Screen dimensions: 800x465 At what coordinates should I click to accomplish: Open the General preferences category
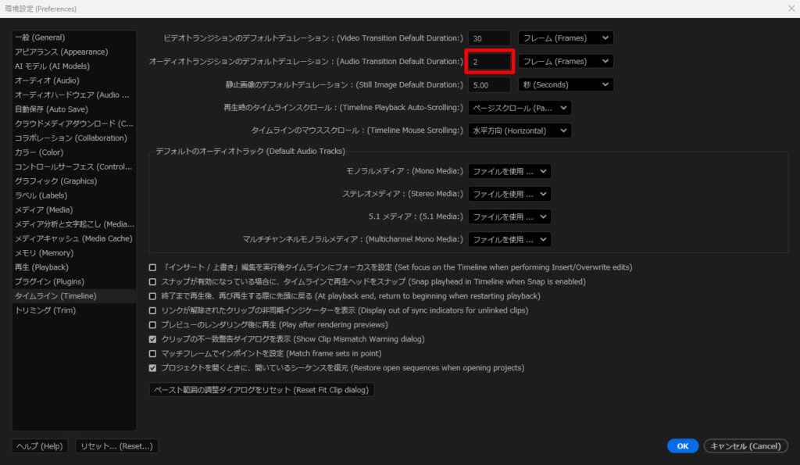click(74, 38)
